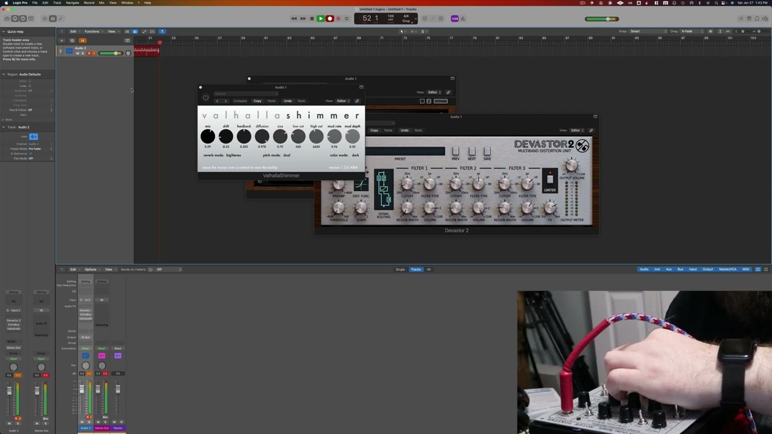
Task: Mute the Audio 2 track header
Action: [78, 54]
